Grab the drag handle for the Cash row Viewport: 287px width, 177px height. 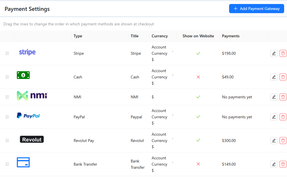pos(7,77)
